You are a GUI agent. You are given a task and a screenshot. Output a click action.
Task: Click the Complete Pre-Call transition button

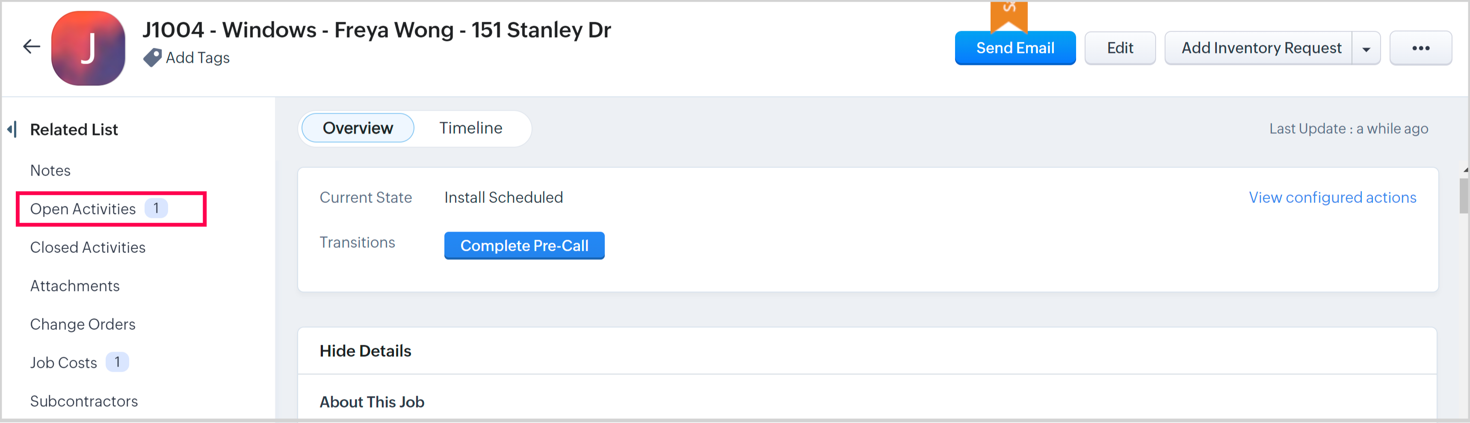coord(524,246)
